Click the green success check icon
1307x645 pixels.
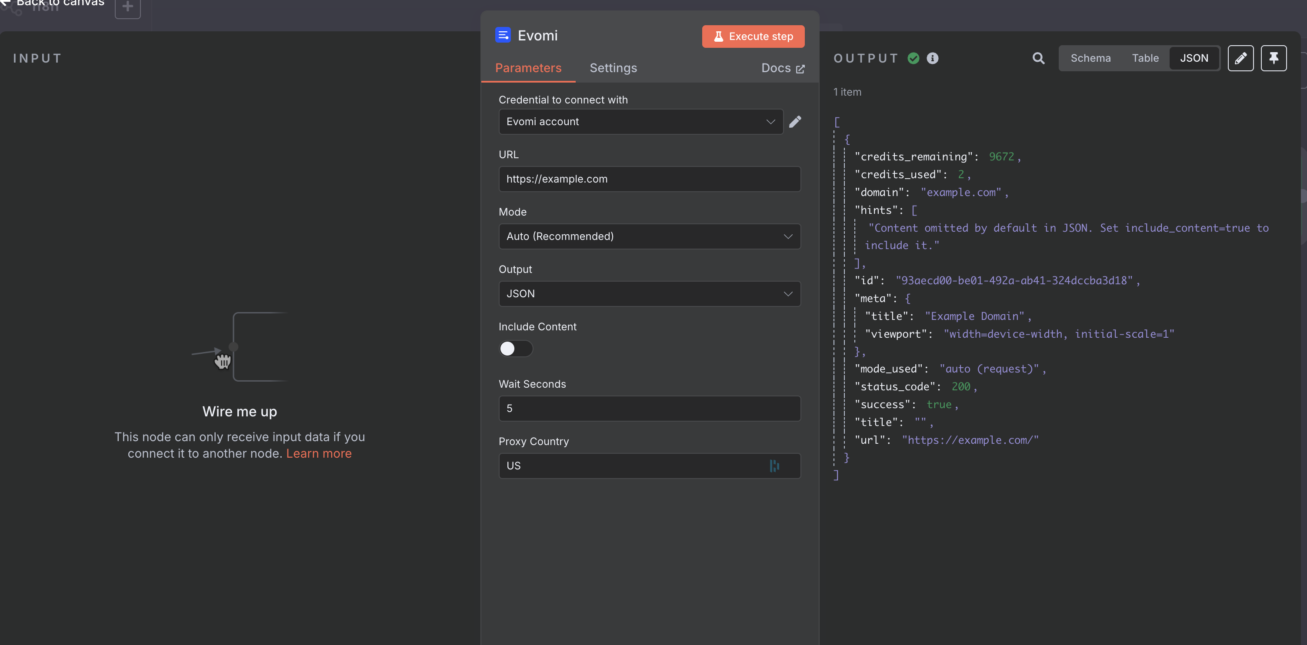(913, 58)
